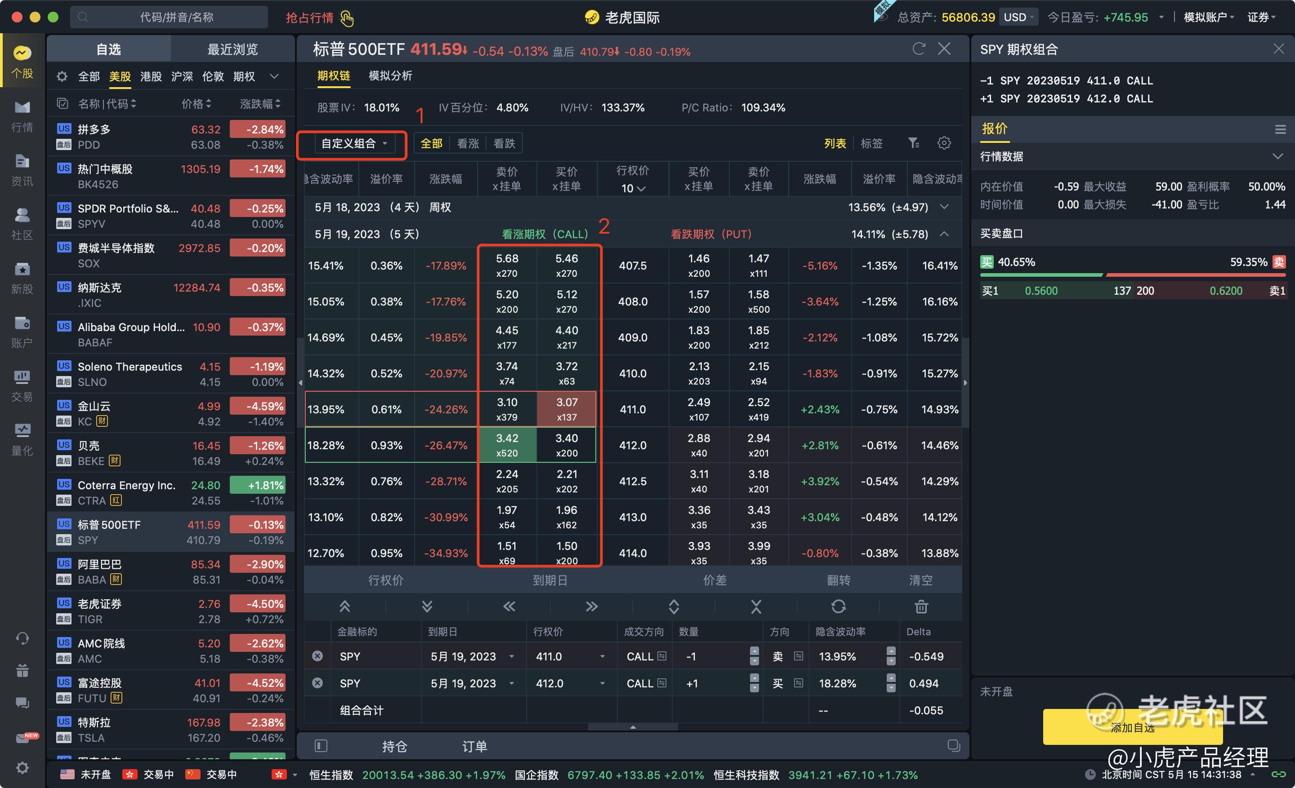The width and height of the screenshot is (1295, 788).
Task: Open option chain filter icon
Action: [913, 143]
